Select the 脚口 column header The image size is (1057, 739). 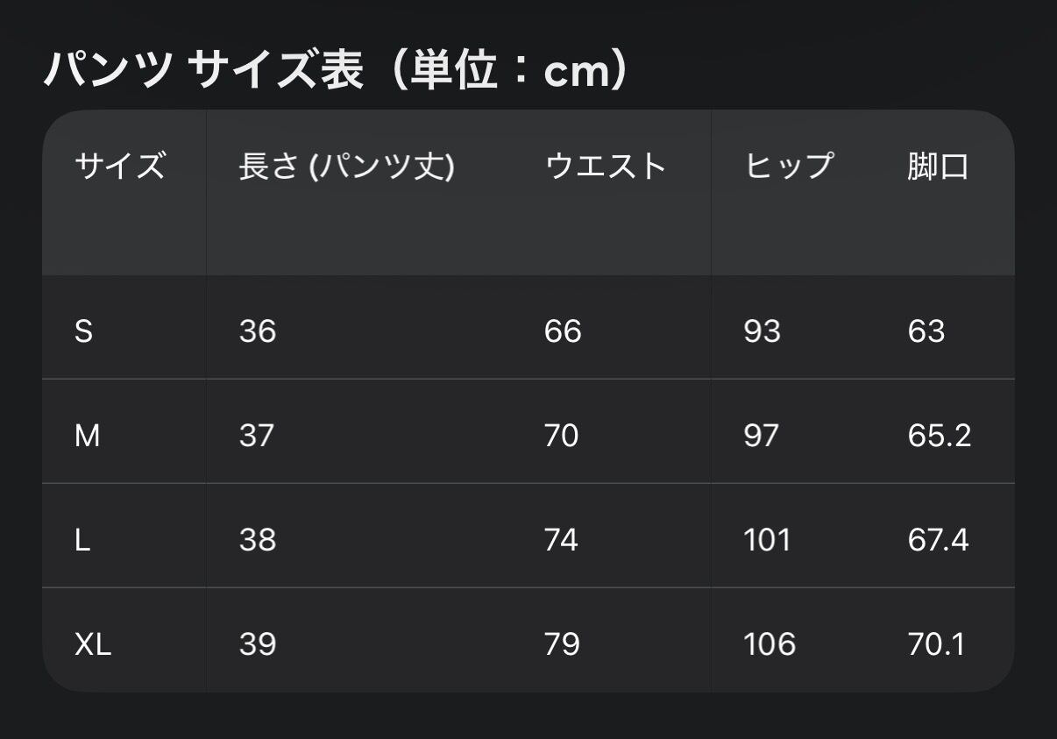pyautogui.click(x=938, y=166)
